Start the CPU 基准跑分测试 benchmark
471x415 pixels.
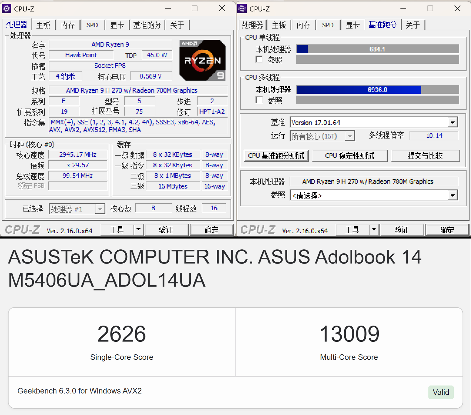point(276,156)
